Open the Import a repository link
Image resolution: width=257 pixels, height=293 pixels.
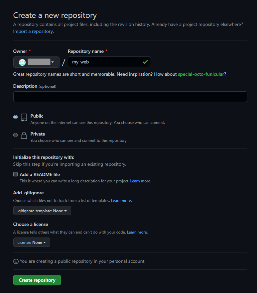click(34, 31)
